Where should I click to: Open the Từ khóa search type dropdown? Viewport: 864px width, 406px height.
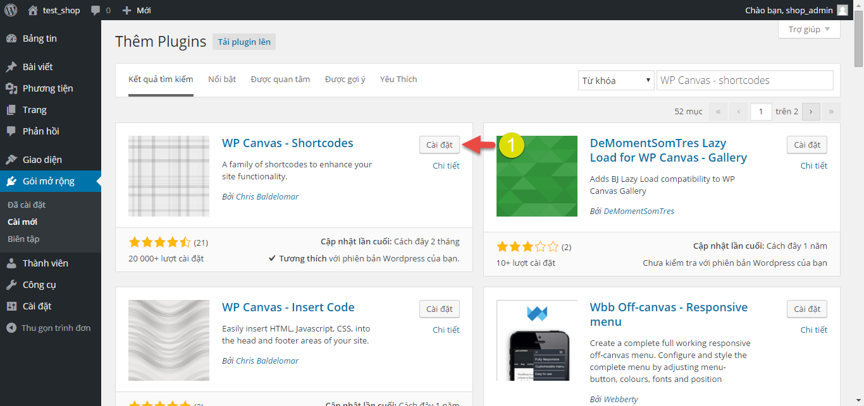click(x=616, y=80)
